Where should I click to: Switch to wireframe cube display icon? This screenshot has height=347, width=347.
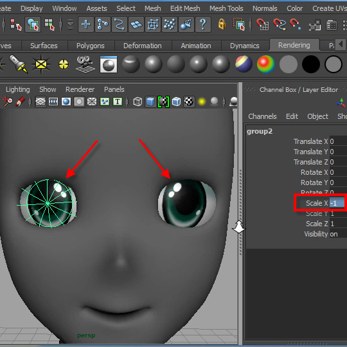(138, 102)
